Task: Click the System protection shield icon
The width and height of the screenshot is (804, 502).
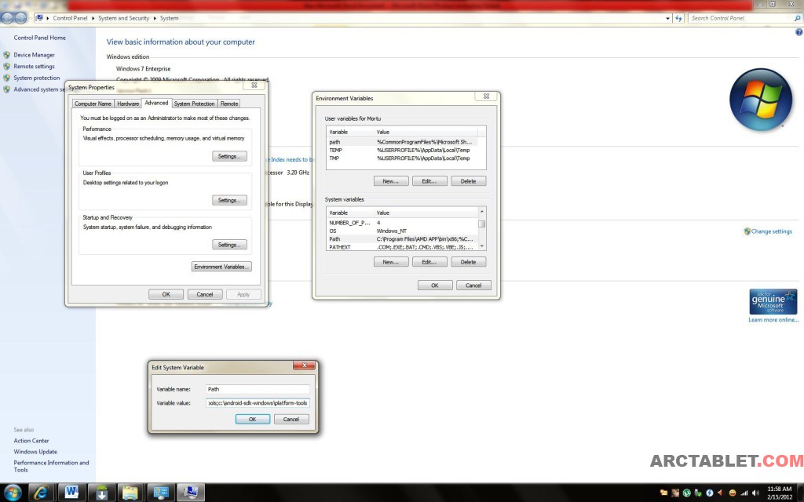Action: (x=6, y=78)
